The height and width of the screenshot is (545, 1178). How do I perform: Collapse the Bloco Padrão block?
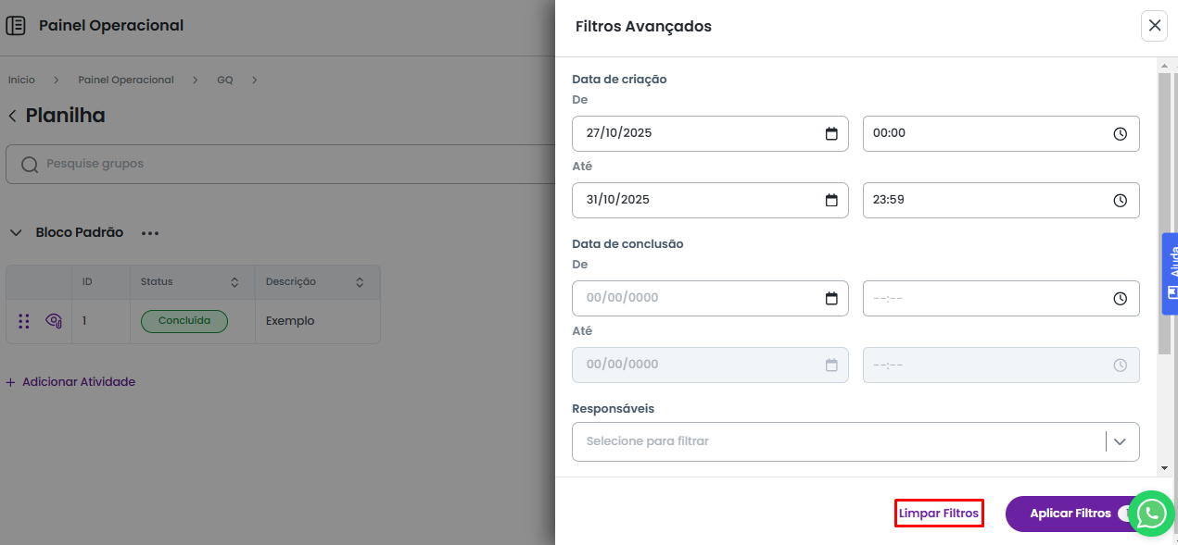click(16, 233)
